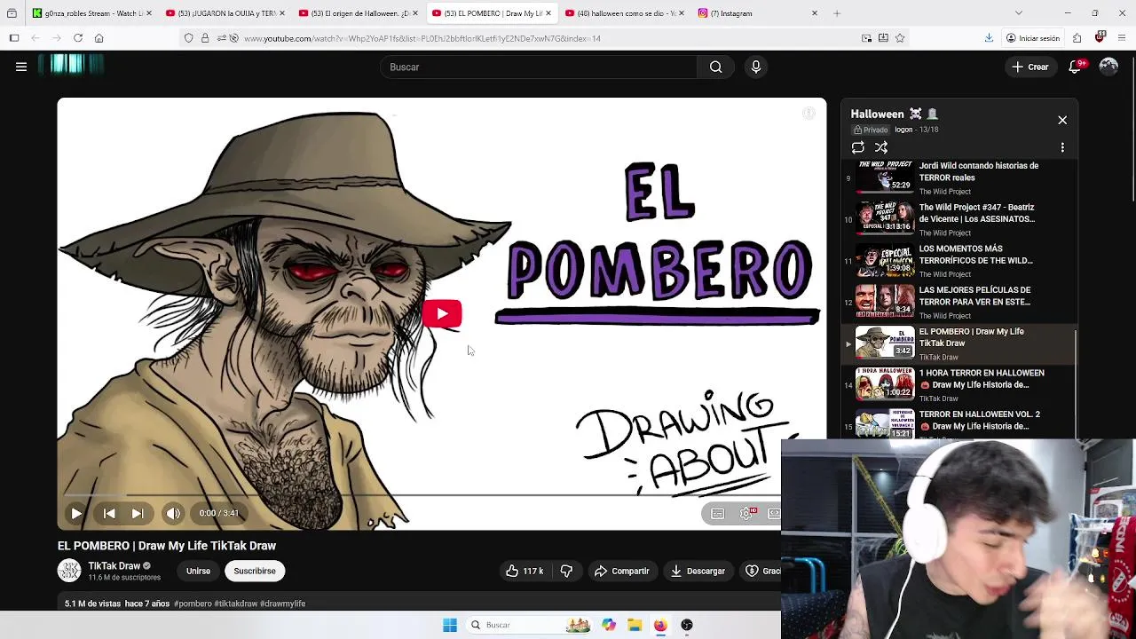Open the browser extensions puzzle icon
1136x639 pixels.
(1077, 38)
